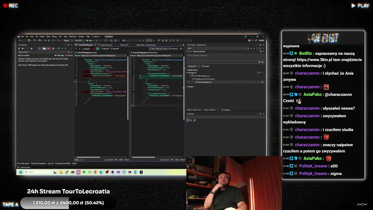Toggle the passed tests filter
This screenshot has width=373, height=210.
[x=44, y=48]
